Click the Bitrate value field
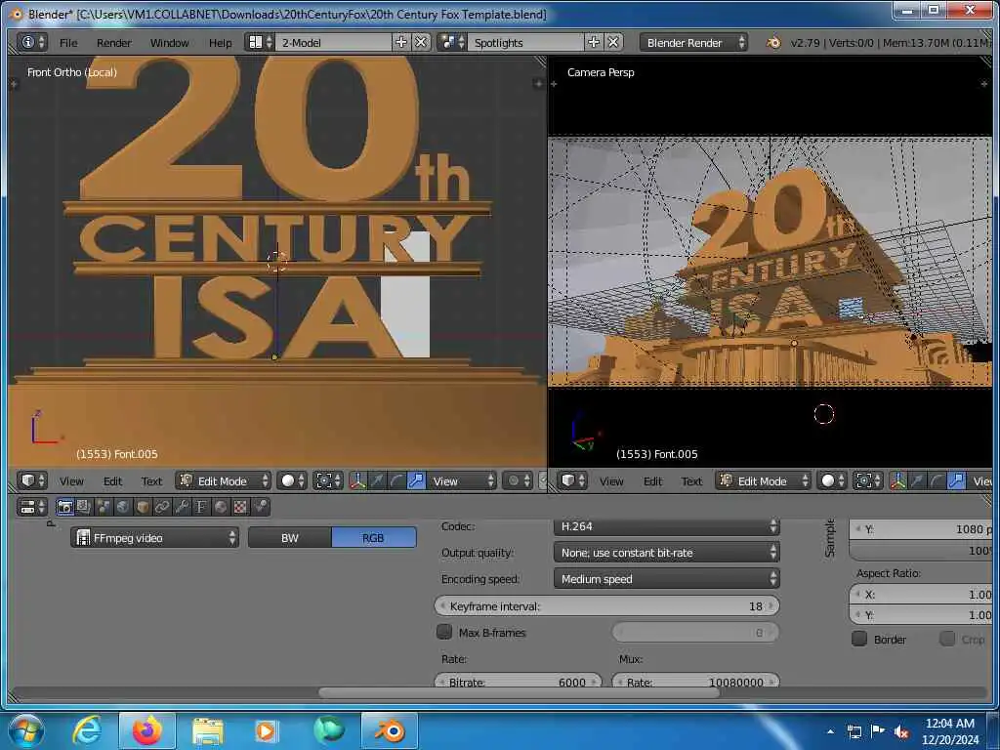Viewport: 1000px width, 750px height. tap(518, 681)
